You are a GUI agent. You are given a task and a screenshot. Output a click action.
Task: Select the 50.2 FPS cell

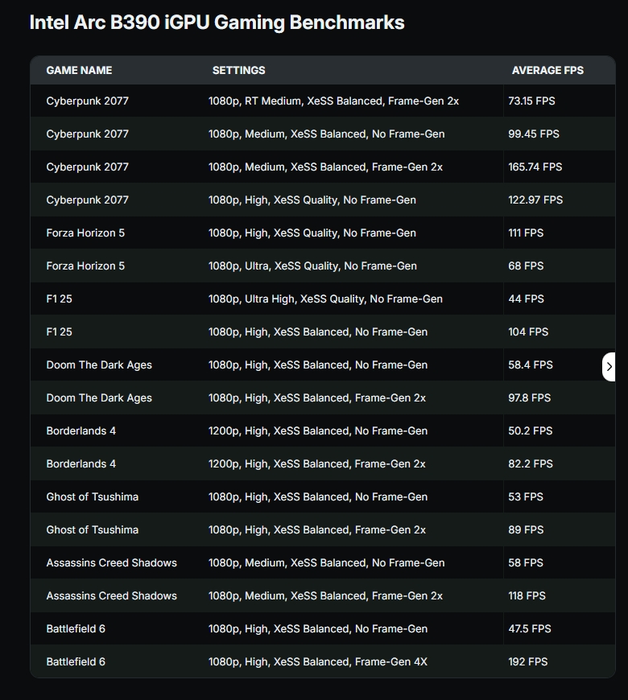pyautogui.click(x=531, y=431)
